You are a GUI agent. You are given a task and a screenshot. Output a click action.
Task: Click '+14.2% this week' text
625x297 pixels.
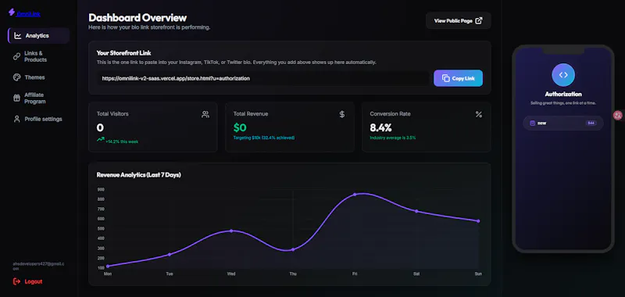(122, 141)
